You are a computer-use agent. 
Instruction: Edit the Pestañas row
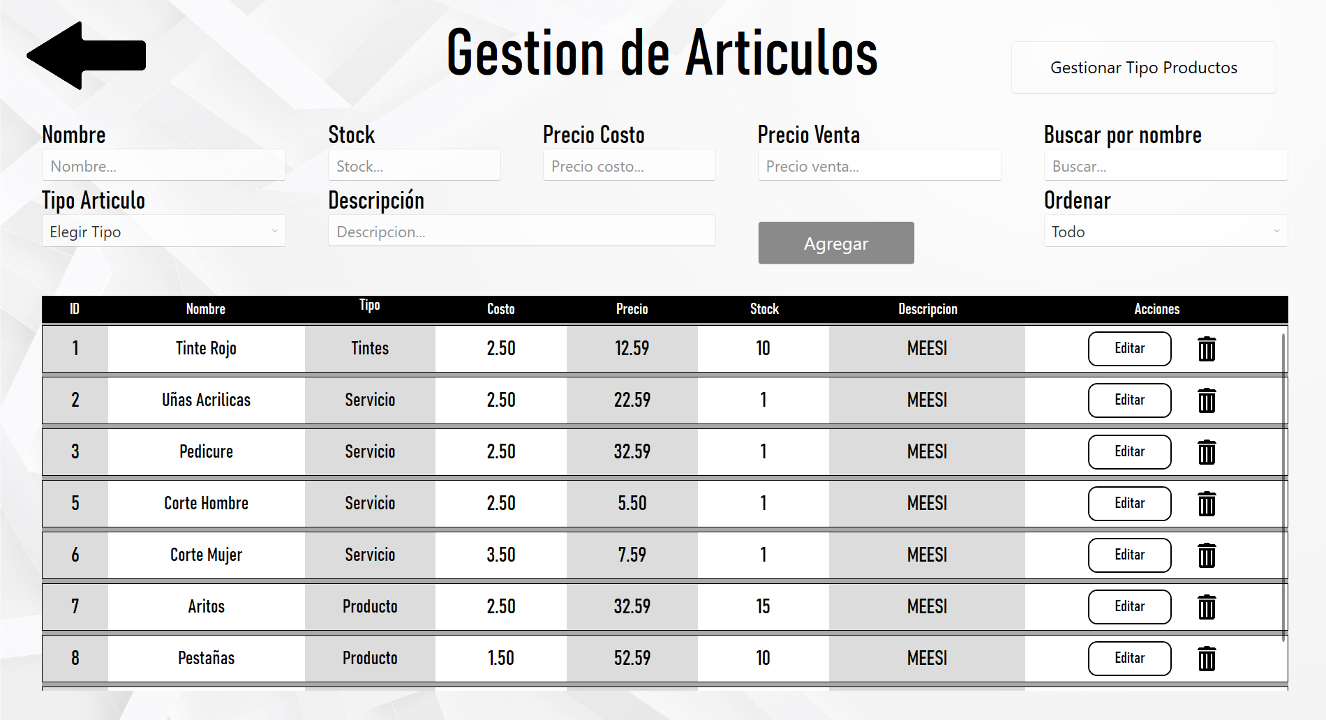pos(1129,659)
